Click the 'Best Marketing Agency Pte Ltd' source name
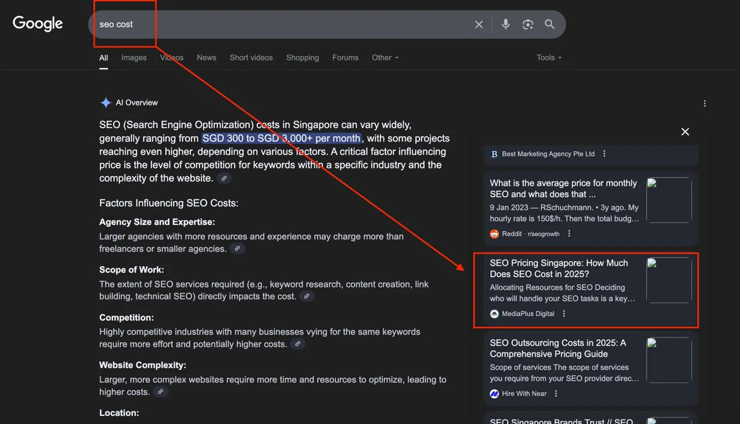The width and height of the screenshot is (740, 424). tap(548, 154)
